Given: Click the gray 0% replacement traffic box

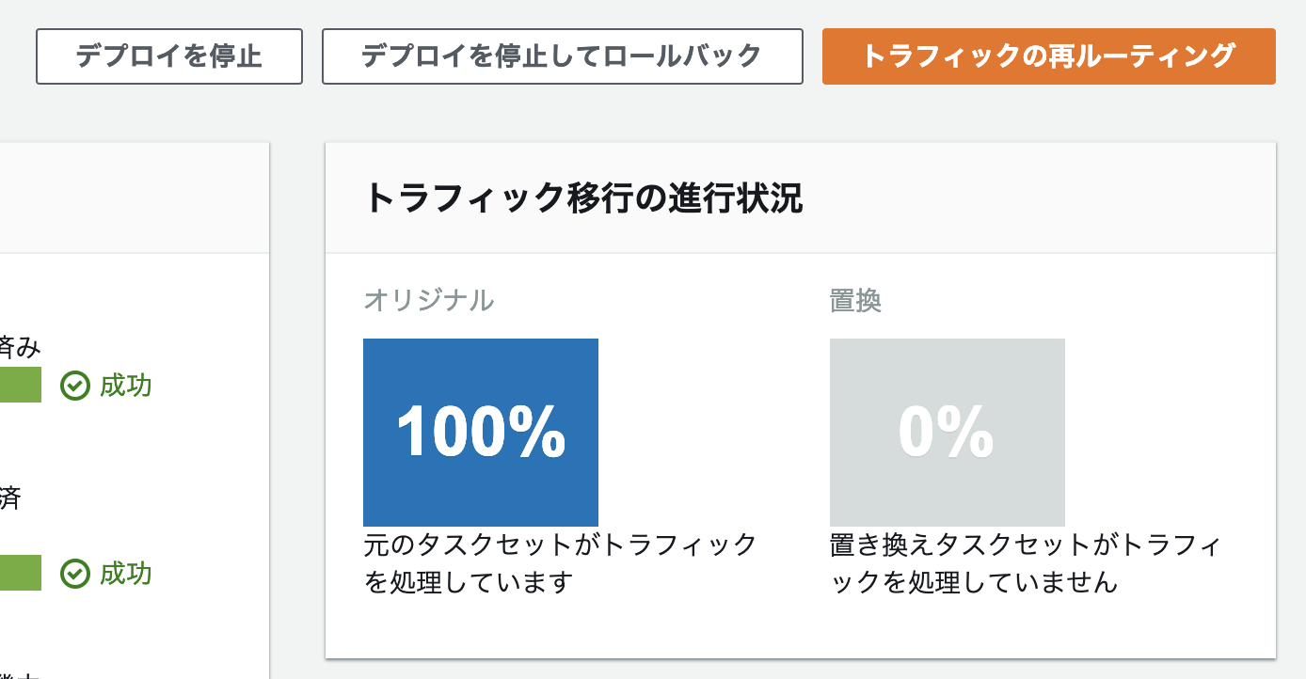Looking at the screenshot, I should coord(947,433).
